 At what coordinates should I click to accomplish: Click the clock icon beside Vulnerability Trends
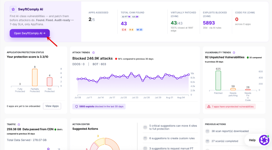[x=234, y=53]
